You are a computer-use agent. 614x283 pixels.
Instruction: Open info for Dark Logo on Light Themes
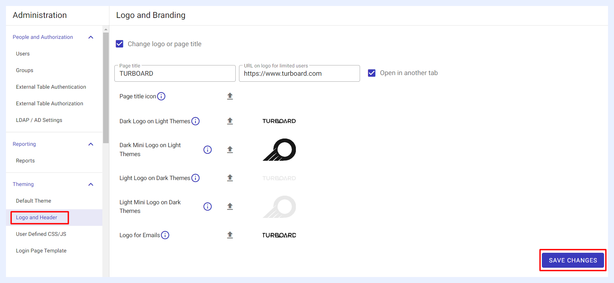(195, 121)
